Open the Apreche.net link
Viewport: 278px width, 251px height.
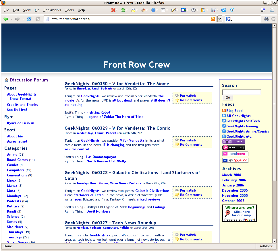click(x=17, y=141)
